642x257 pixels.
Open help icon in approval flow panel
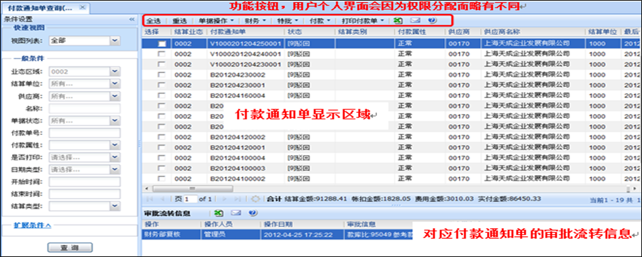pyautogui.click(x=253, y=213)
